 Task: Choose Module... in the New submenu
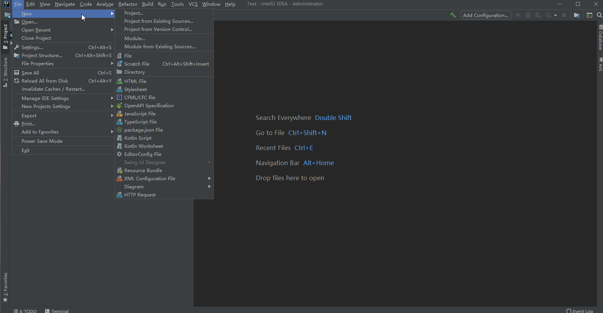click(164, 39)
